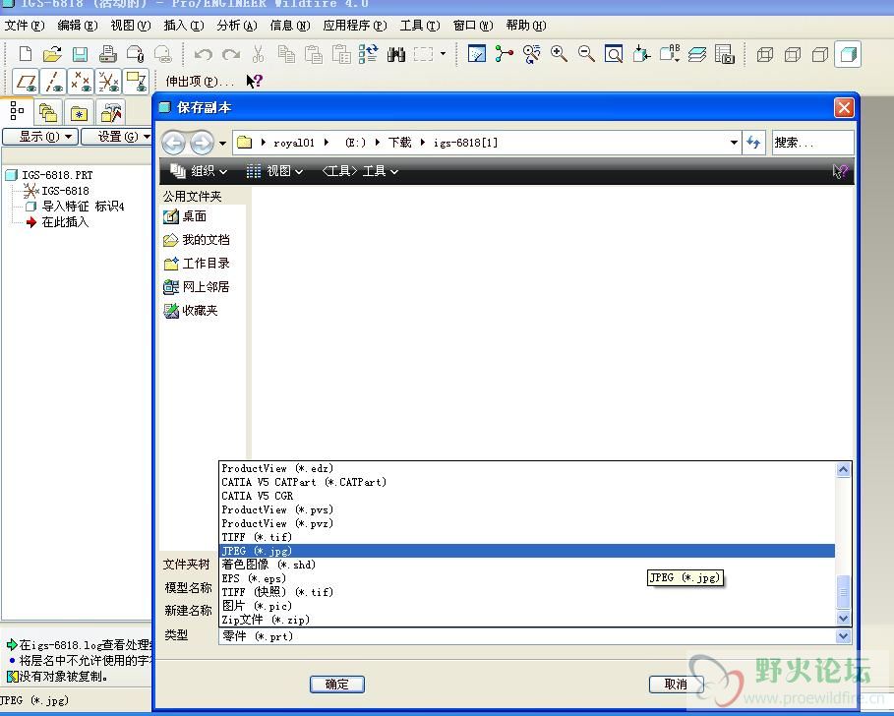Screen dimensions: 894x716
Task: Select Hidden Line display icon
Action: (793, 55)
